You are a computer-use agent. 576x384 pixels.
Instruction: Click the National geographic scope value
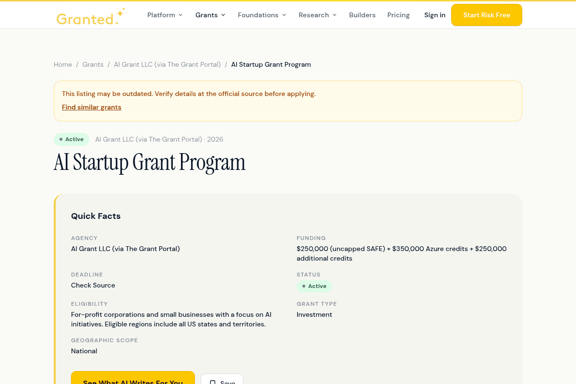84,351
